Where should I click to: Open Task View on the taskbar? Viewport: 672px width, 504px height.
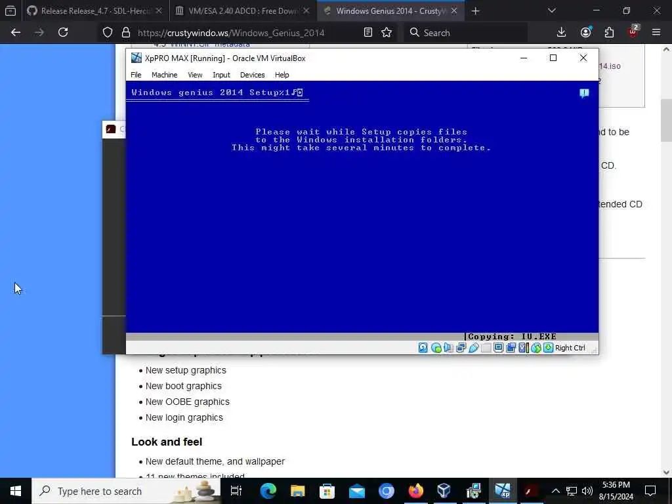pos(236,491)
